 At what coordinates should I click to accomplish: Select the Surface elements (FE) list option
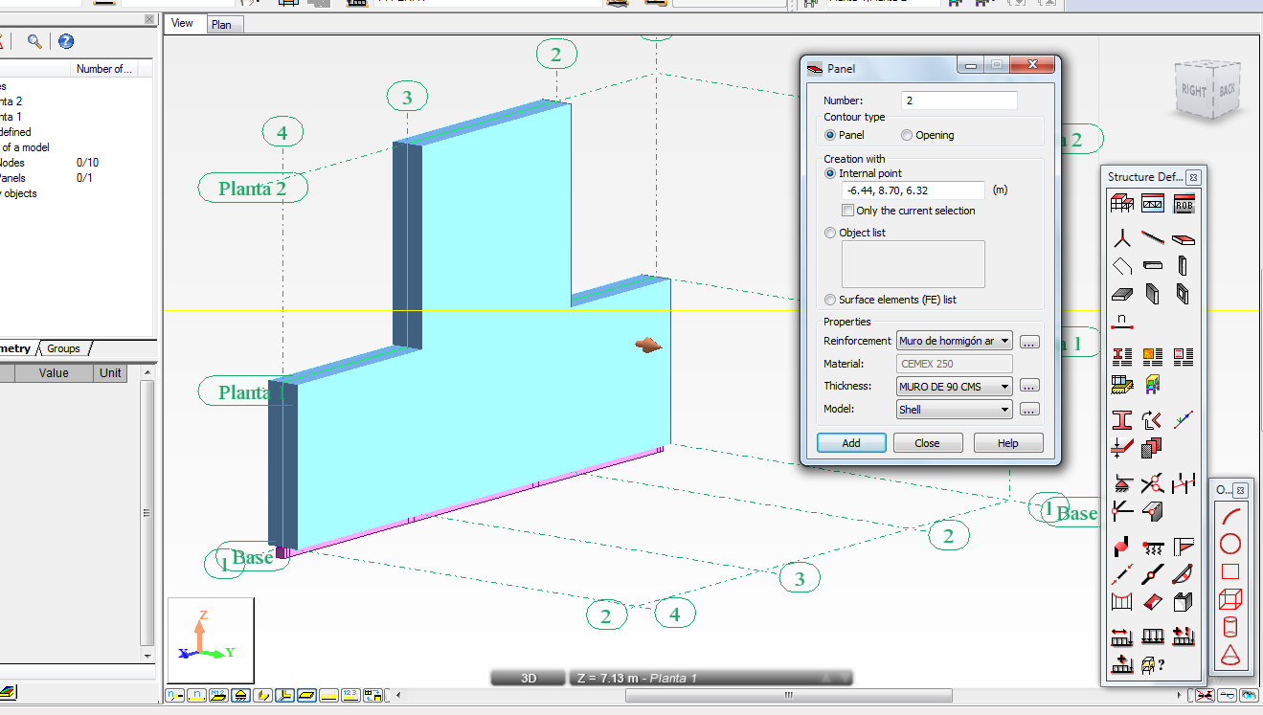(829, 300)
